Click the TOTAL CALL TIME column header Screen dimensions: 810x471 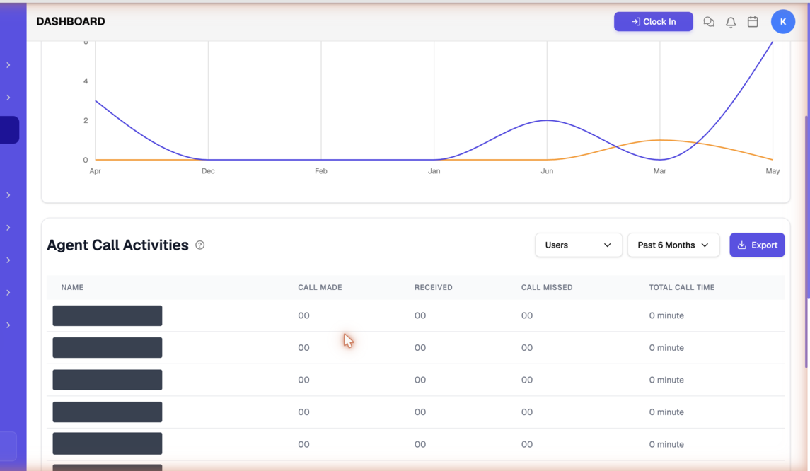click(x=681, y=287)
